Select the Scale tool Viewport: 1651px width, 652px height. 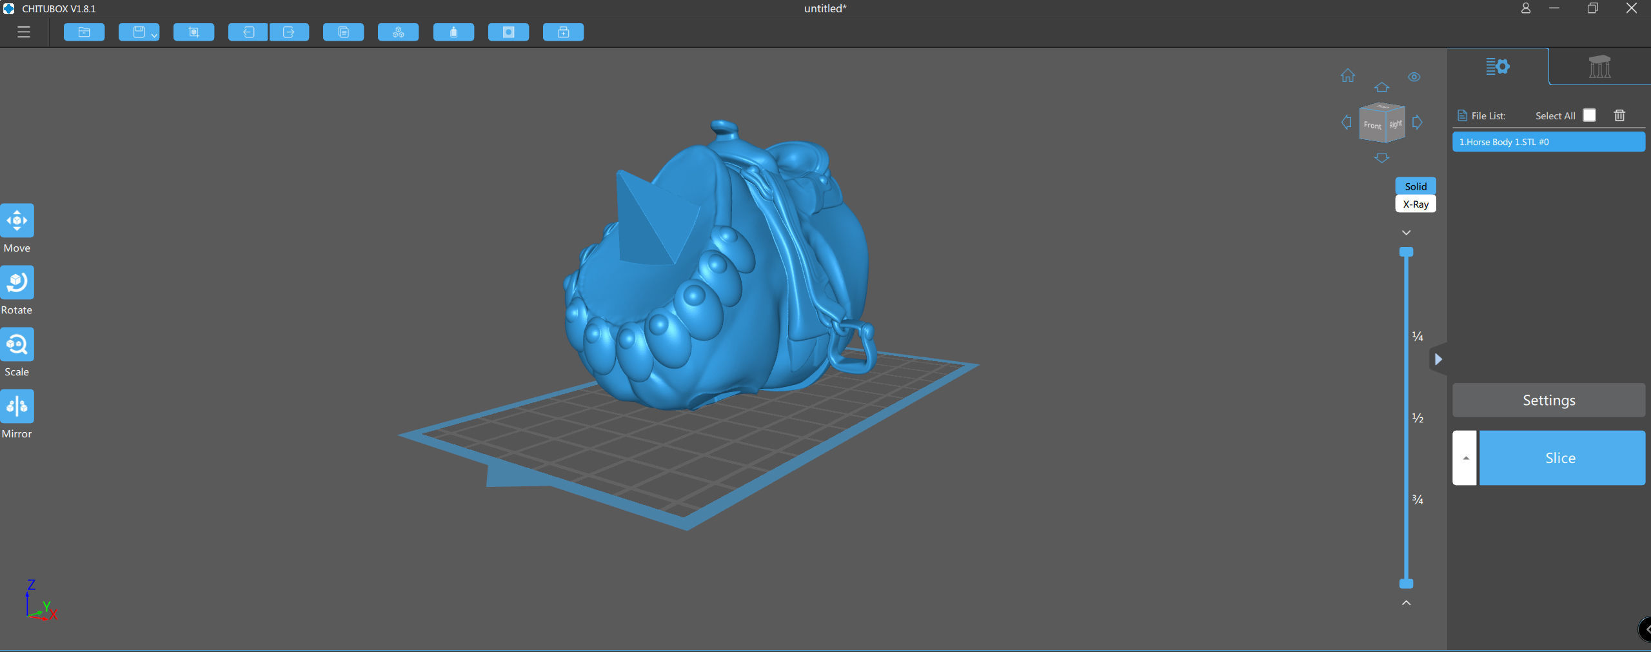click(17, 344)
